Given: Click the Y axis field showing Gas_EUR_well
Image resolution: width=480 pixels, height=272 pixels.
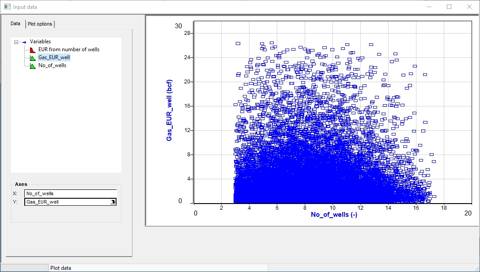Looking at the screenshot, I should pos(66,202).
